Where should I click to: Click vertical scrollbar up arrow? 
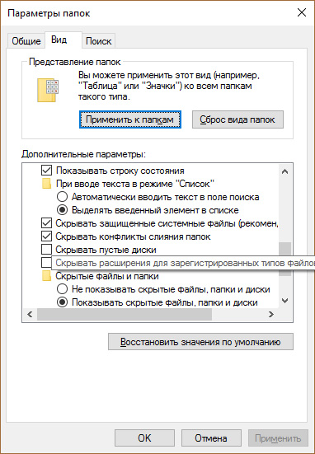coord(284,171)
